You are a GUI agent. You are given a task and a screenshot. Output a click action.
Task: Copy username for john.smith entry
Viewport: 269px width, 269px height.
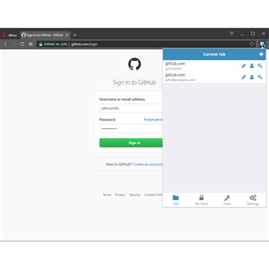coord(252,66)
